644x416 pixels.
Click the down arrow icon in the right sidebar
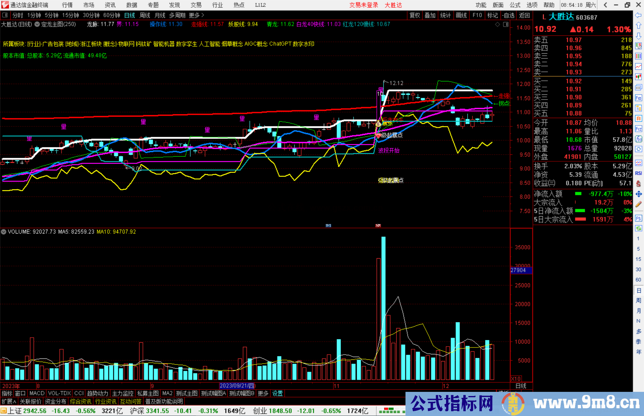[638, 36]
